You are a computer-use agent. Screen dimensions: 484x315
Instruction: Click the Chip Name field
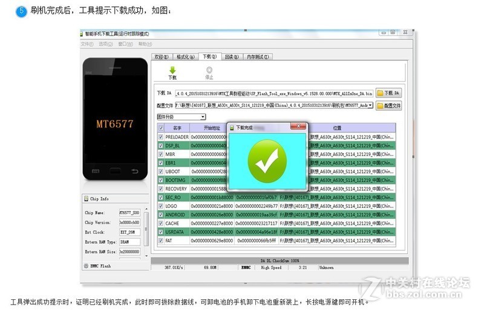(x=129, y=213)
